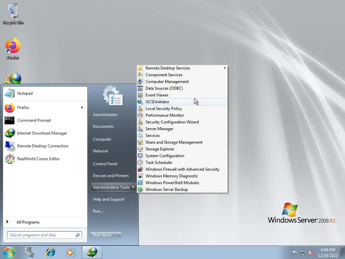
Task: Click the Shut down button
Action: [x=102, y=235]
